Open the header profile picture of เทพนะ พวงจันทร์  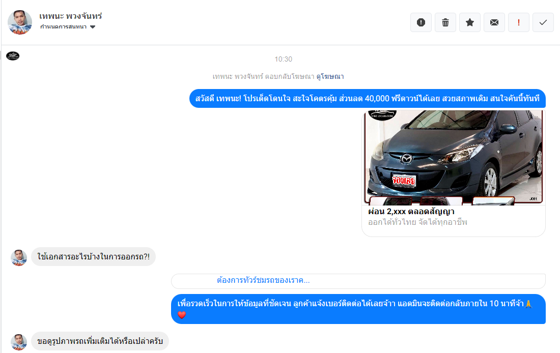(x=20, y=22)
